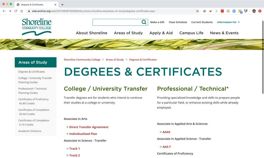Open the blue Zoom extension icon
The width and height of the screenshot is (264, 158).
(x=234, y=11)
